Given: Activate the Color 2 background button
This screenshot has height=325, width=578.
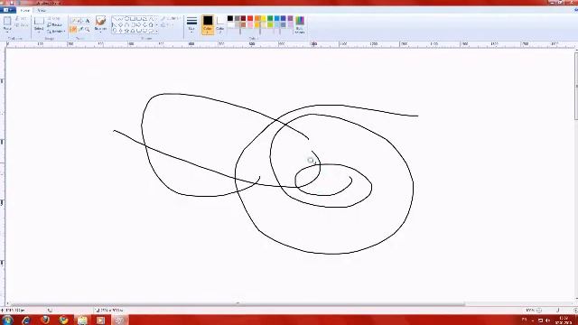Looking at the screenshot, I should click(x=220, y=24).
